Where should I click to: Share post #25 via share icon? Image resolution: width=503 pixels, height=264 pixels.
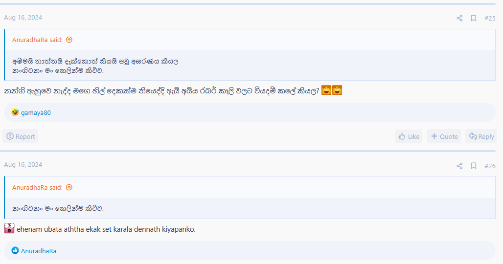click(x=459, y=18)
